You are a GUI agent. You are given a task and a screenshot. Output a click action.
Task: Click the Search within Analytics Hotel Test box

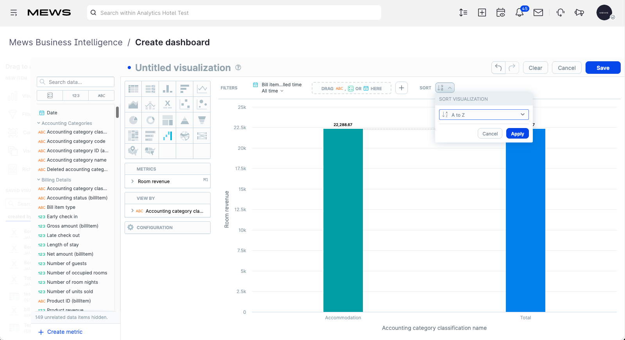point(234,12)
